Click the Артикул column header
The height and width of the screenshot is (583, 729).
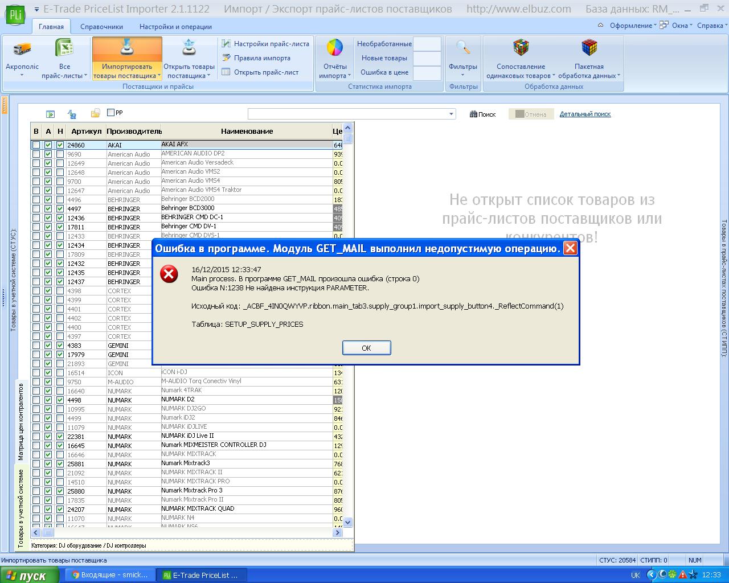(x=86, y=132)
